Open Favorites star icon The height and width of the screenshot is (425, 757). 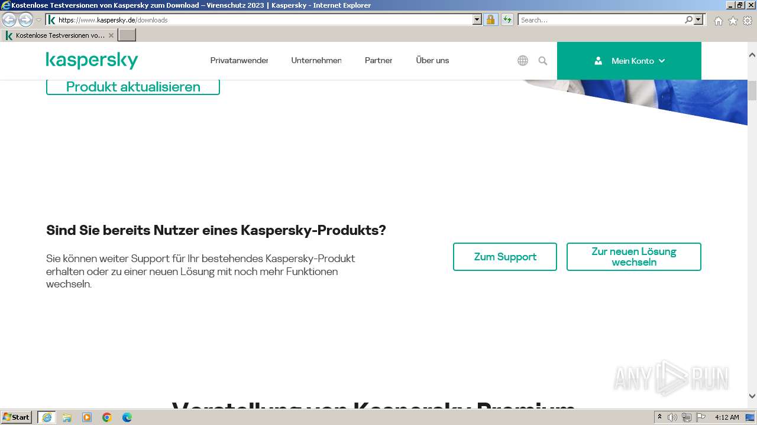coord(733,21)
